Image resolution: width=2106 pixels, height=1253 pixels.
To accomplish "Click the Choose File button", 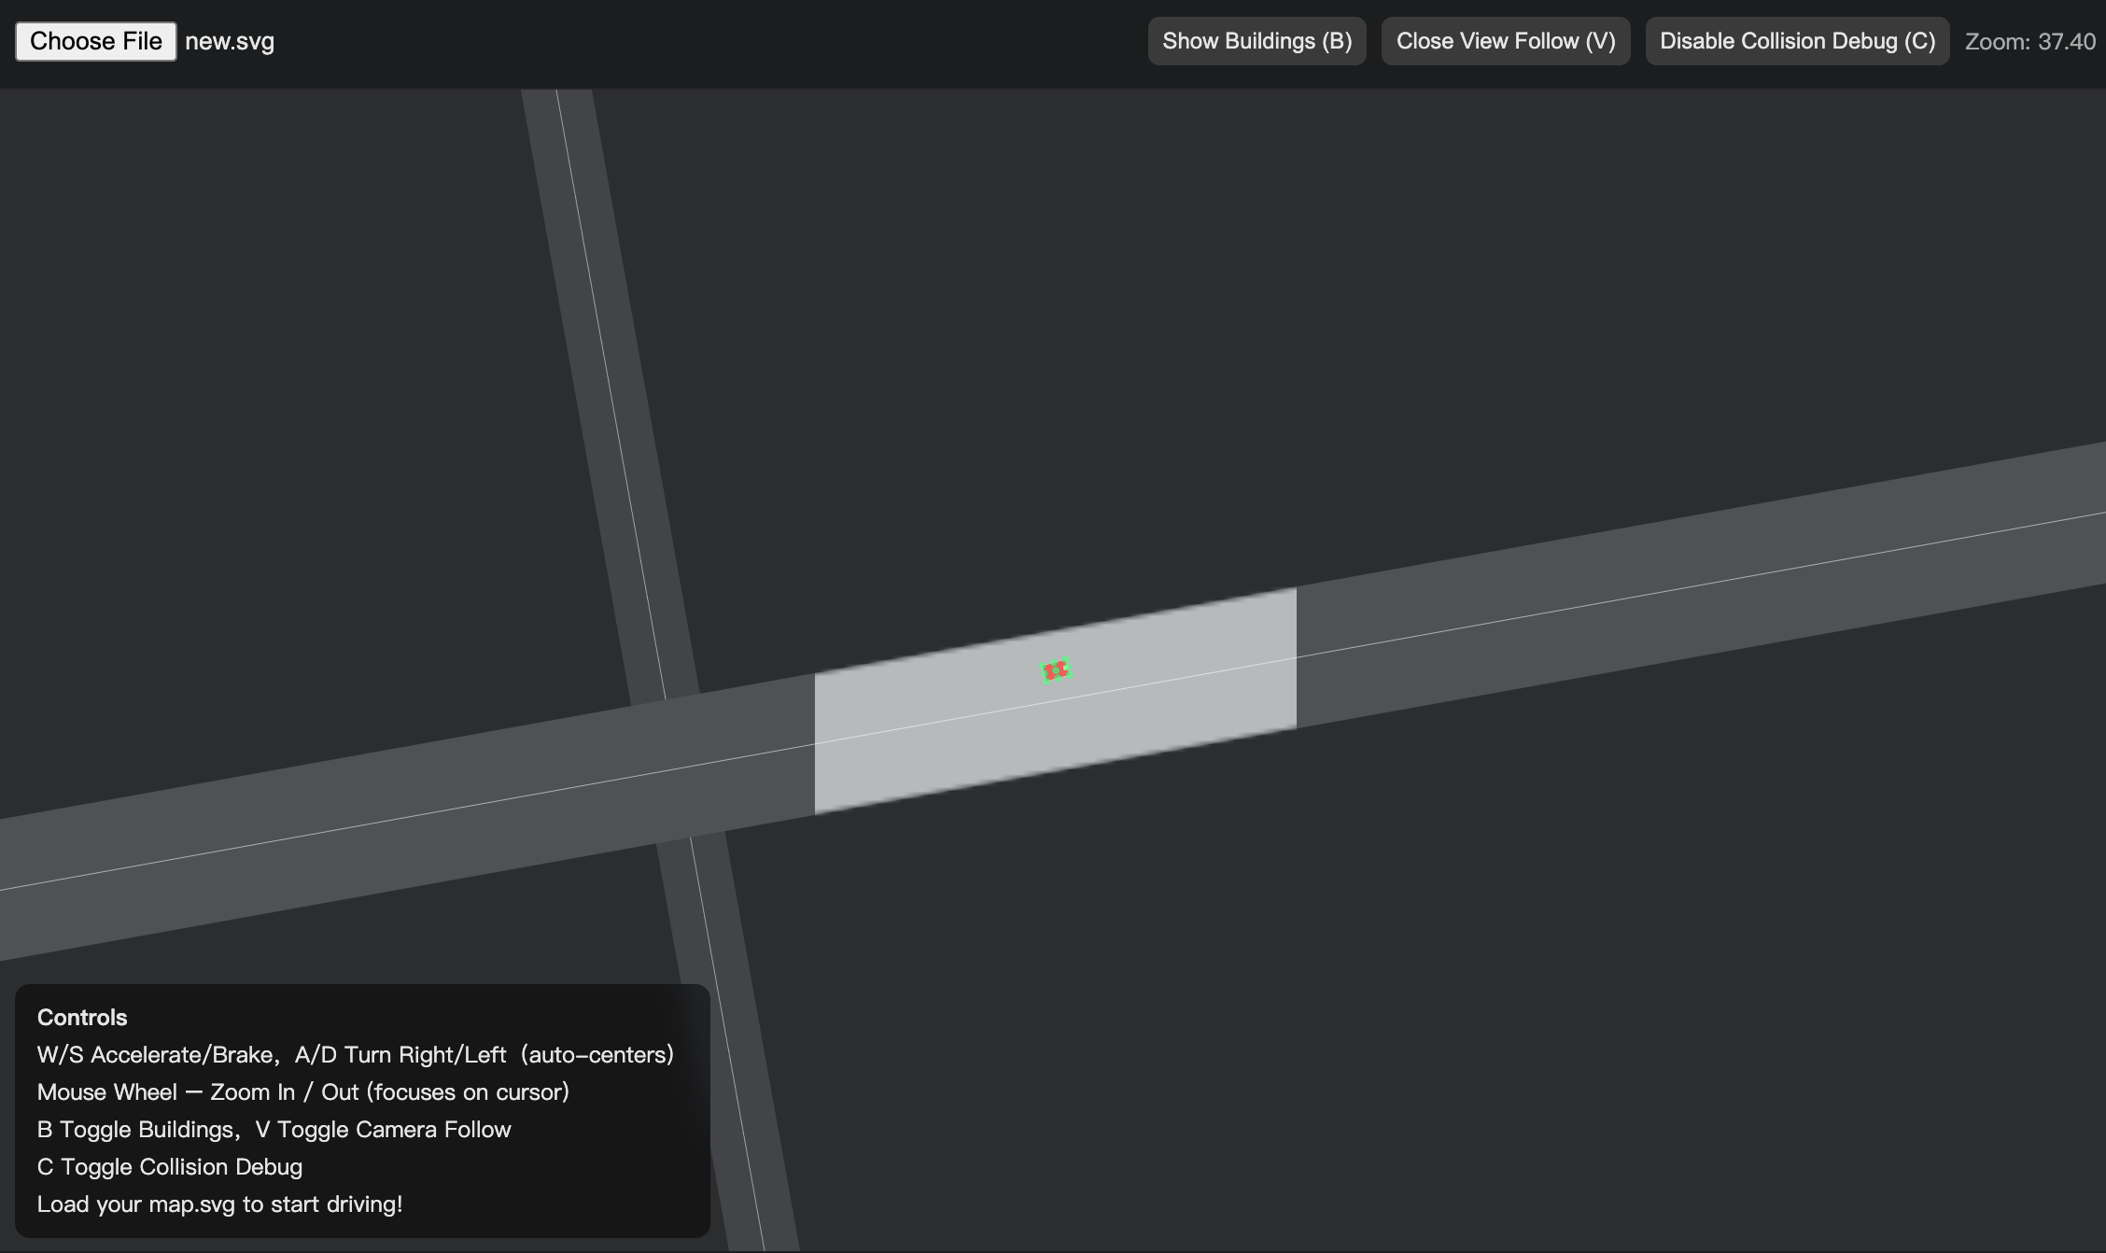I will point(96,41).
